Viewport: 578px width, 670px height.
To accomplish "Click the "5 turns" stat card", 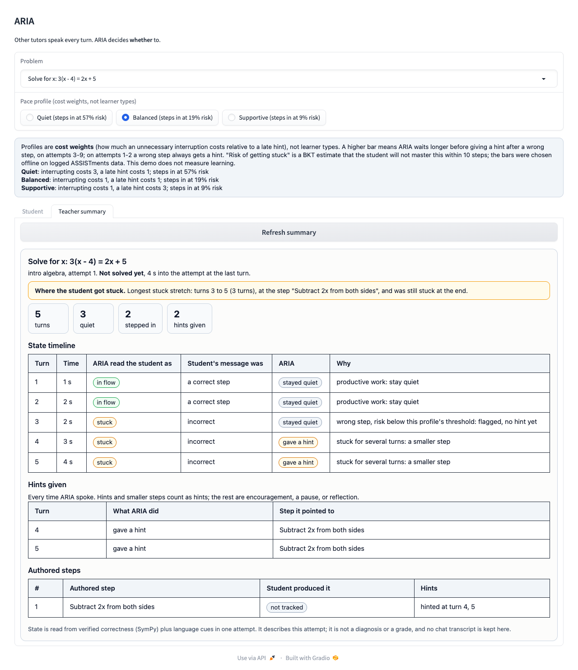I will point(48,319).
